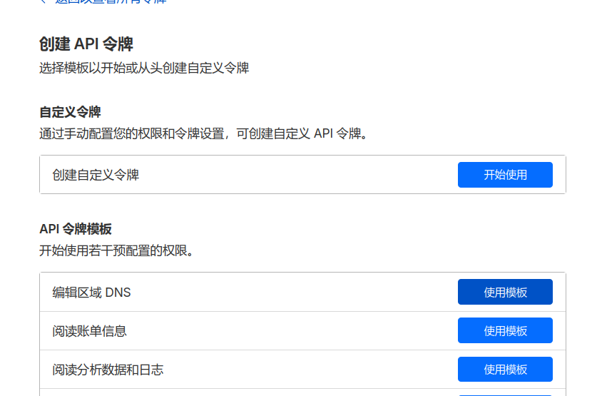The width and height of the screenshot is (597, 396).
Task: Click the 自定义令牌 section heading
Action: pos(70,112)
